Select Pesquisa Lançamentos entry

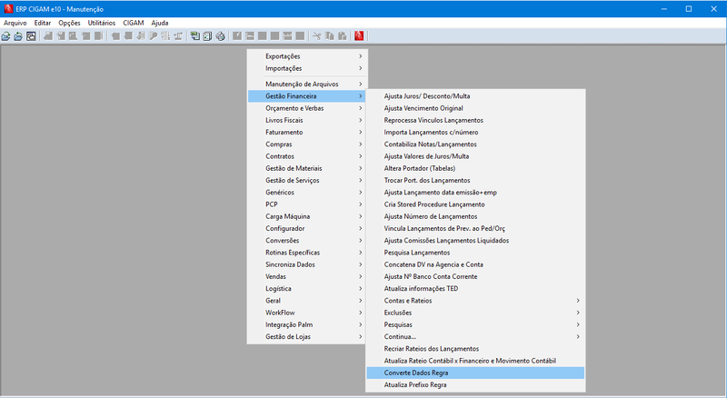pos(475,253)
